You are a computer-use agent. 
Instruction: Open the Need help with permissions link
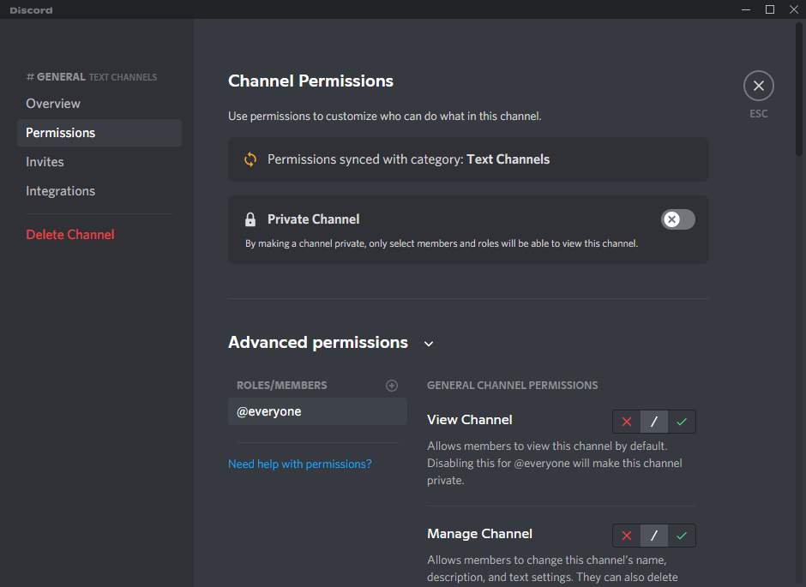[x=299, y=464]
